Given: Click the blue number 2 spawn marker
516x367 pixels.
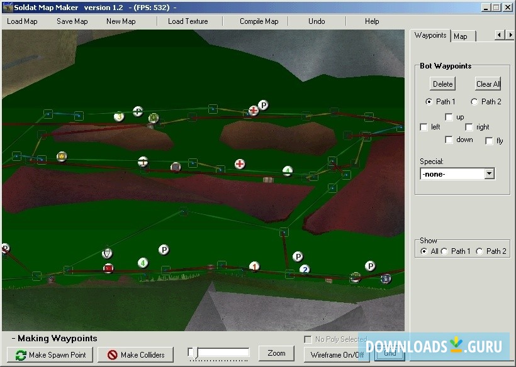Looking at the screenshot, I should click(x=305, y=270).
